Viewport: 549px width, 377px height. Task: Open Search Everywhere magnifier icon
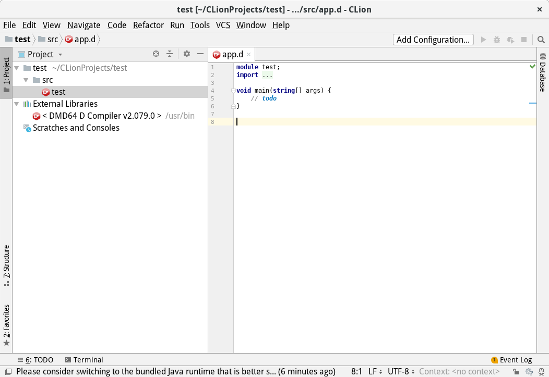point(541,40)
